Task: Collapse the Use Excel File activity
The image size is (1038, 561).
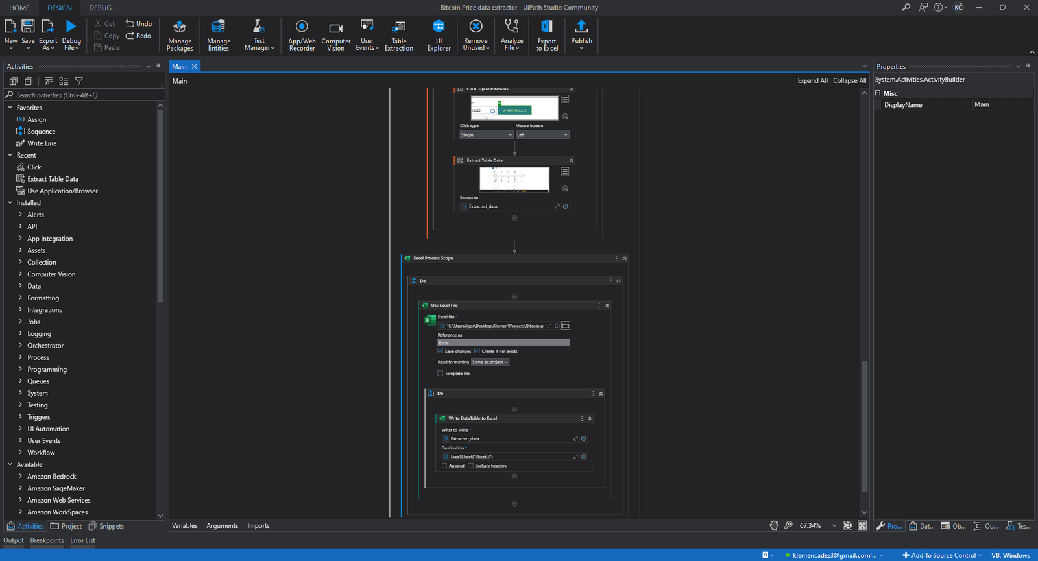Action: point(607,305)
